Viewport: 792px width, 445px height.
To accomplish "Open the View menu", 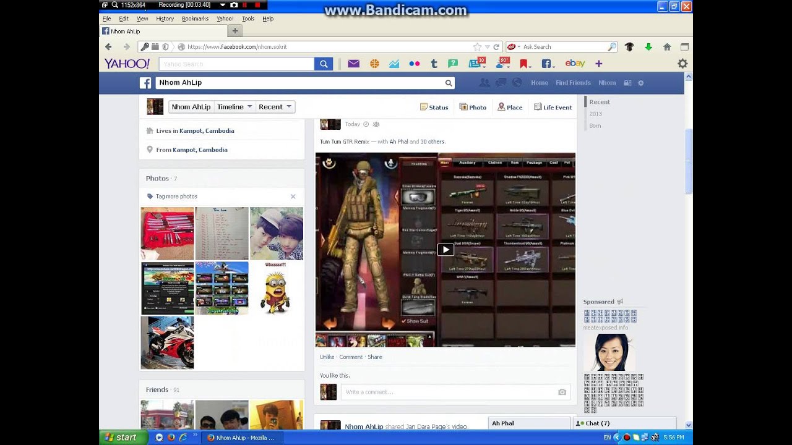I will click(x=142, y=19).
